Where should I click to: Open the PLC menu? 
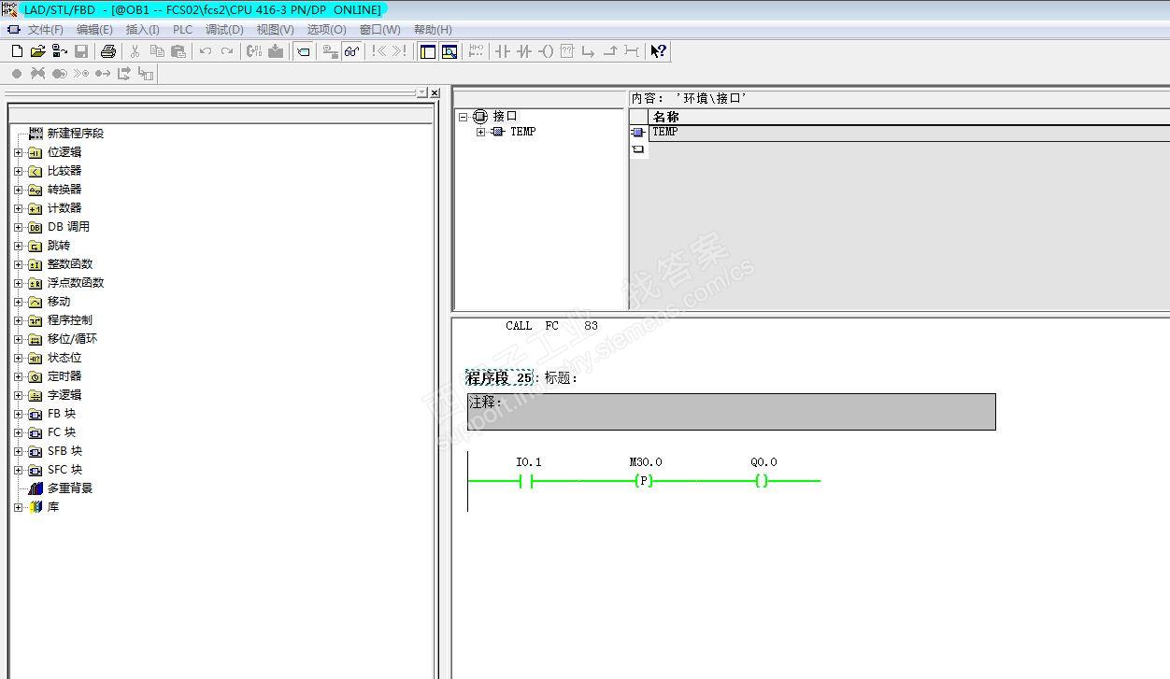tap(182, 30)
